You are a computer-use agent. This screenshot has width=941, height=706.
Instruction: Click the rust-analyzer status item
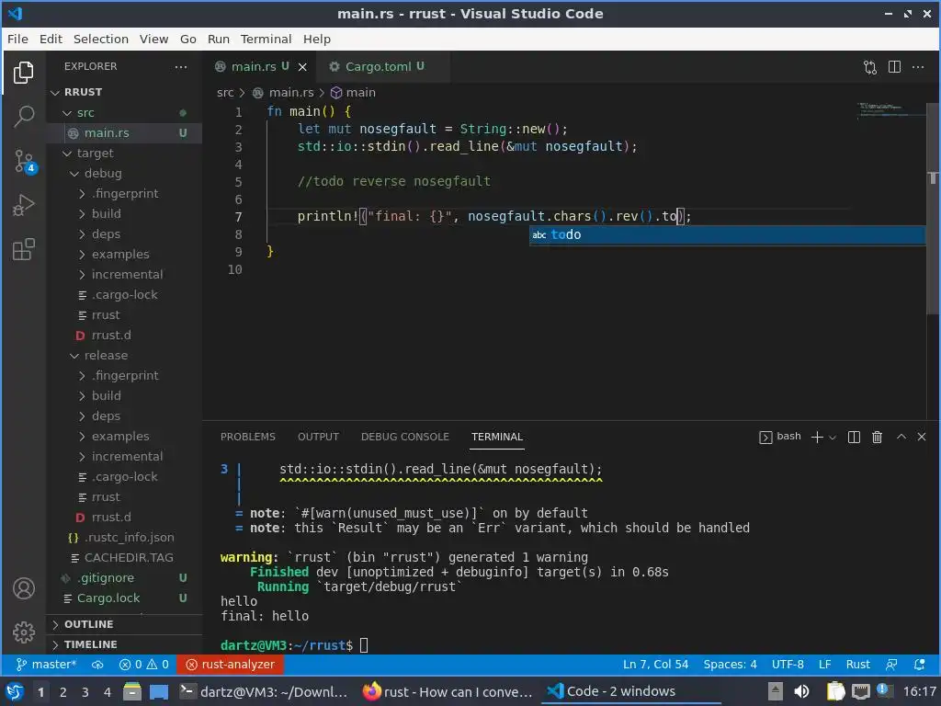(x=230, y=665)
